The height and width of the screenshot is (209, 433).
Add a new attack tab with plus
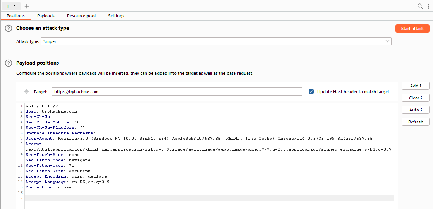(27, 6)
